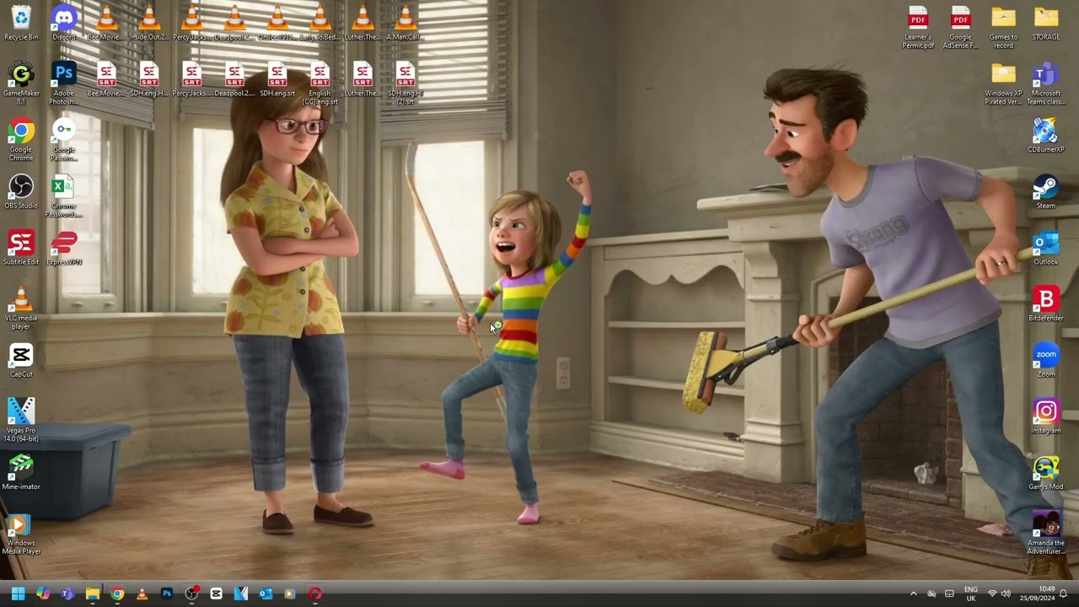This screenshot has height=607, width=1079.
Task: Select the VLC media player shortcut
Action: click(21, 308)
